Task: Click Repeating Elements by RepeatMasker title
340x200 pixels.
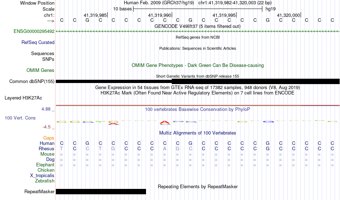Action: coord(198,186)
